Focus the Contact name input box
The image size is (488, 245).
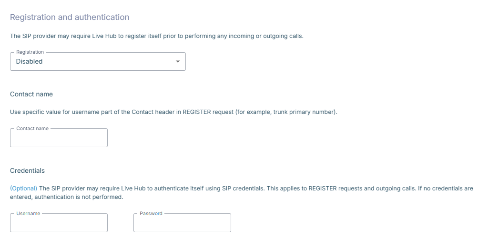click(x=59, y=138)
